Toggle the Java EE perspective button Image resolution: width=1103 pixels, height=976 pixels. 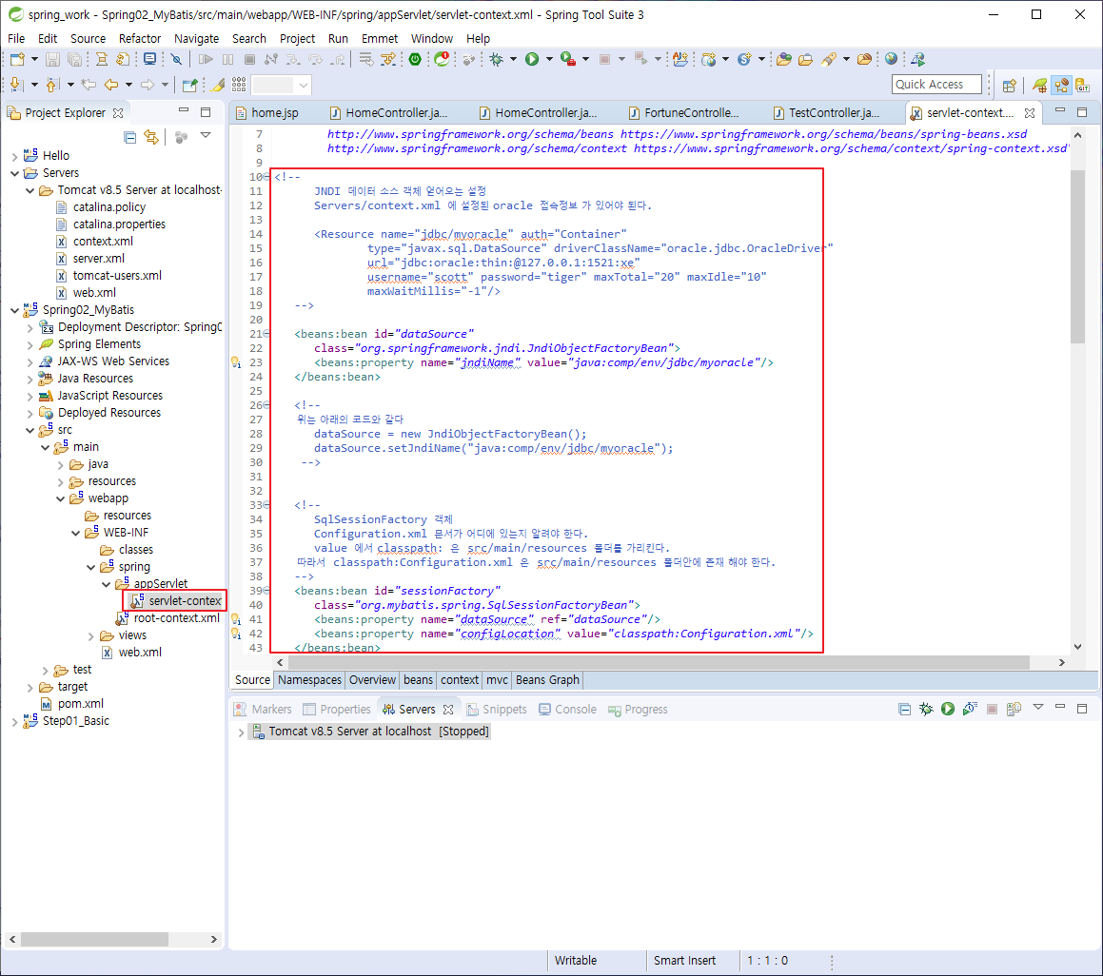click(x=1061, y=85)
